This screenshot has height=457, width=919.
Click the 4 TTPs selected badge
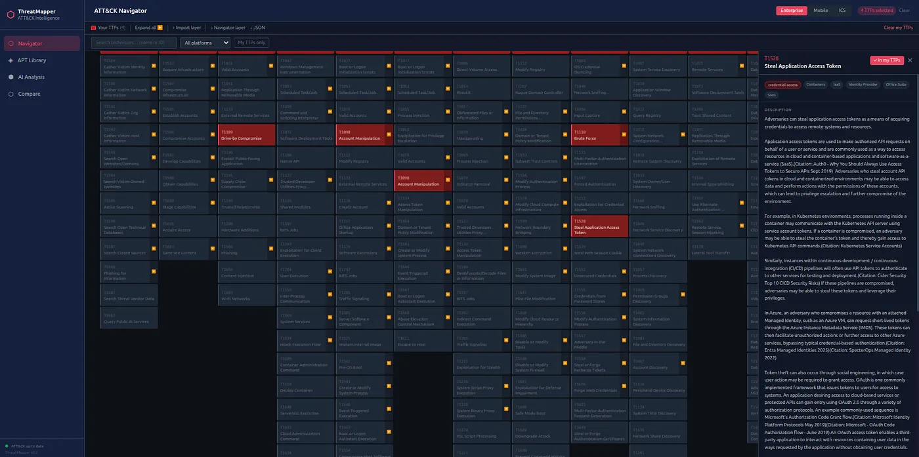coord(876,10)
